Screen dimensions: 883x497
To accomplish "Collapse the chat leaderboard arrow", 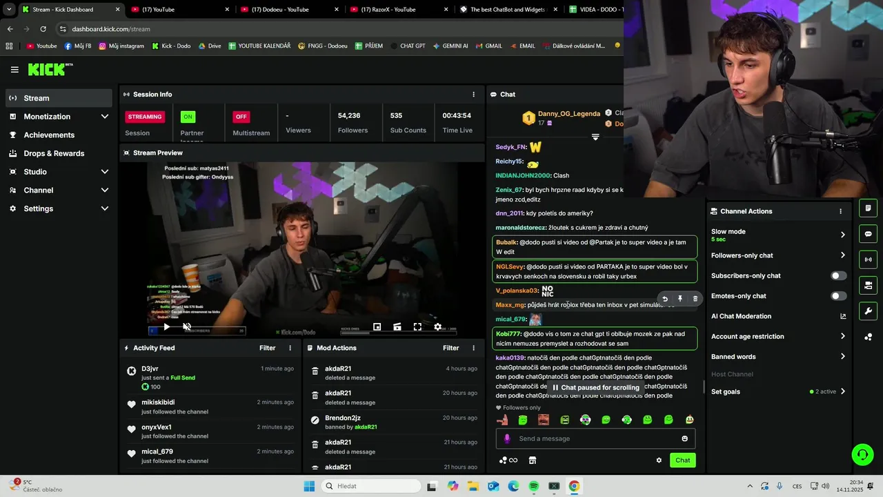I will [x=595, y=137].
